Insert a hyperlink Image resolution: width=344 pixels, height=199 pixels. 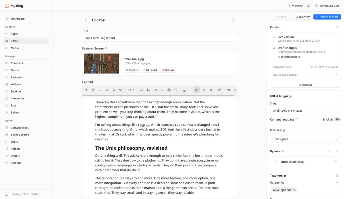[x=219, y=90]
